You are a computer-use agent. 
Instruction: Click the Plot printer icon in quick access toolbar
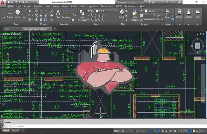(x=23, y=2)
